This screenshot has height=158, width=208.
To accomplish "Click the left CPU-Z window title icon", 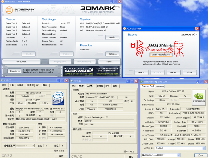I will coord(2,80).
